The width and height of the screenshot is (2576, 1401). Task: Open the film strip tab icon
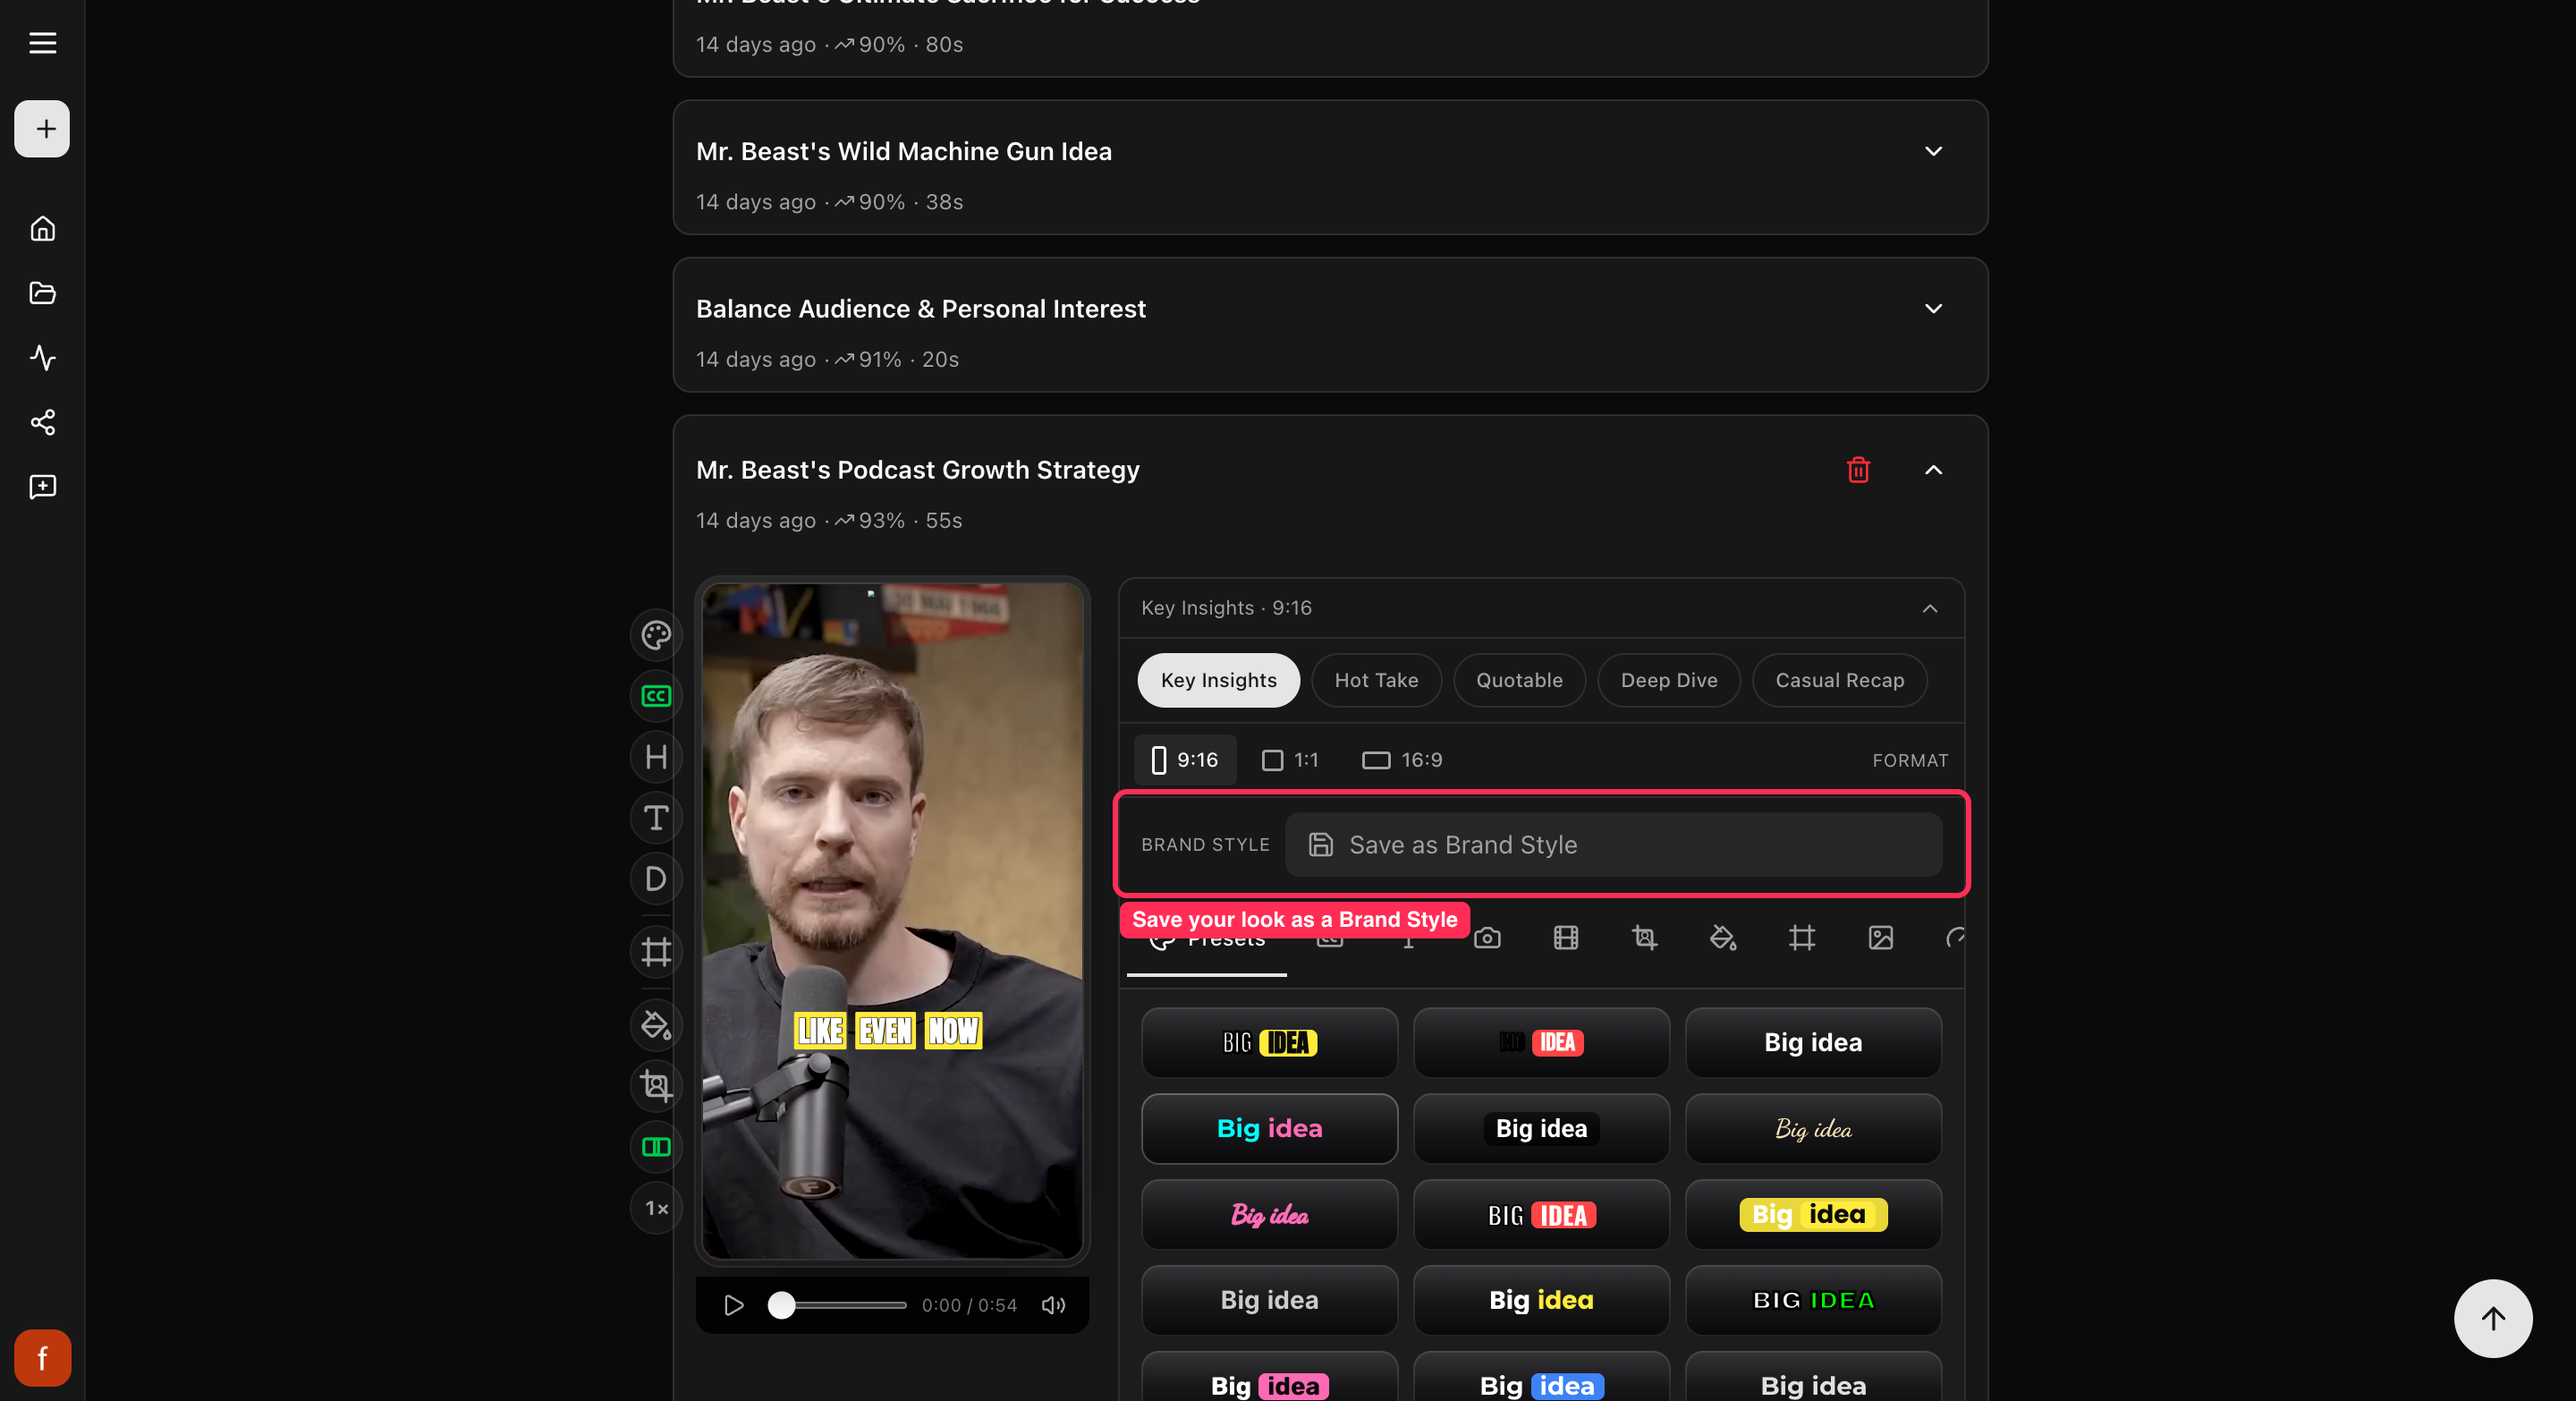tap(1565, 937)
